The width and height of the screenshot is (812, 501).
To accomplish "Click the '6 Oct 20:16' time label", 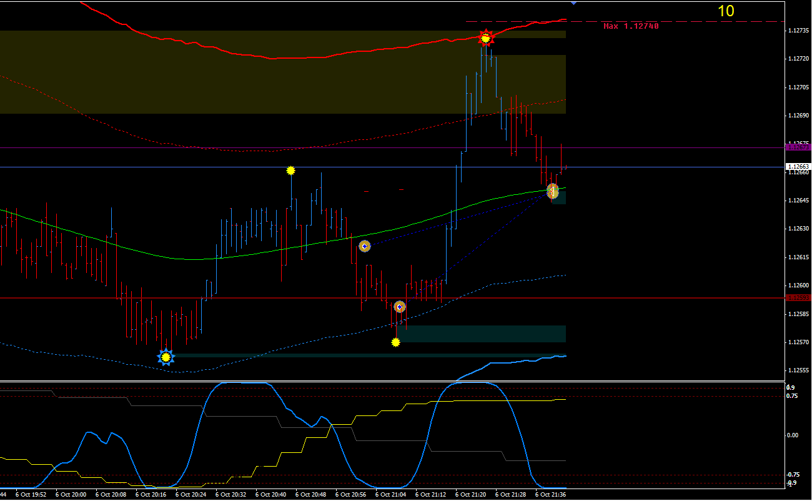I will pyautogui.click(x=151, y=494).
